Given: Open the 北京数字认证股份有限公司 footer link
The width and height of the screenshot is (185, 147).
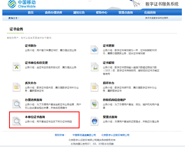Looking at the screenshot, I should pos(115,135).
